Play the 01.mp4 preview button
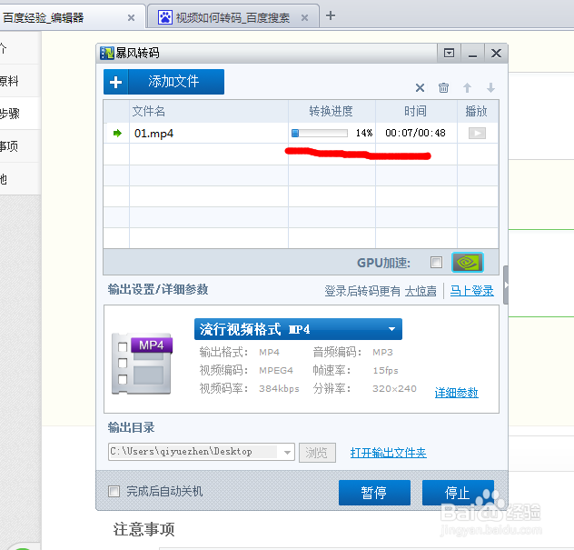Image resolution: width=574 pixels, height=550 pixels. click(x=477, y=133)
